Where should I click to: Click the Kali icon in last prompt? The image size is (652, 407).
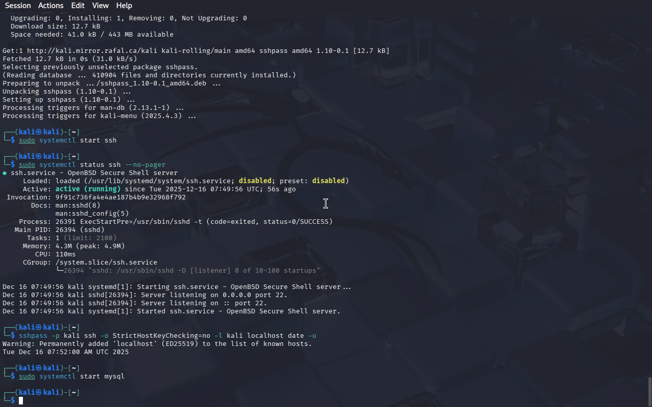(38, 392)
